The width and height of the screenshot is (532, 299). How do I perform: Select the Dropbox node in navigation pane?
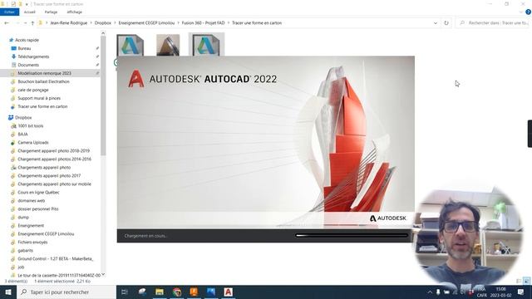(23, 118)
